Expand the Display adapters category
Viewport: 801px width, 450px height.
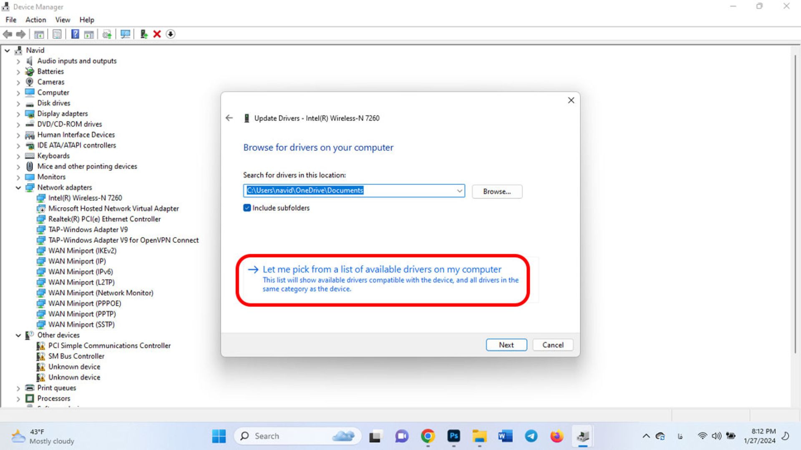point(18,114)
